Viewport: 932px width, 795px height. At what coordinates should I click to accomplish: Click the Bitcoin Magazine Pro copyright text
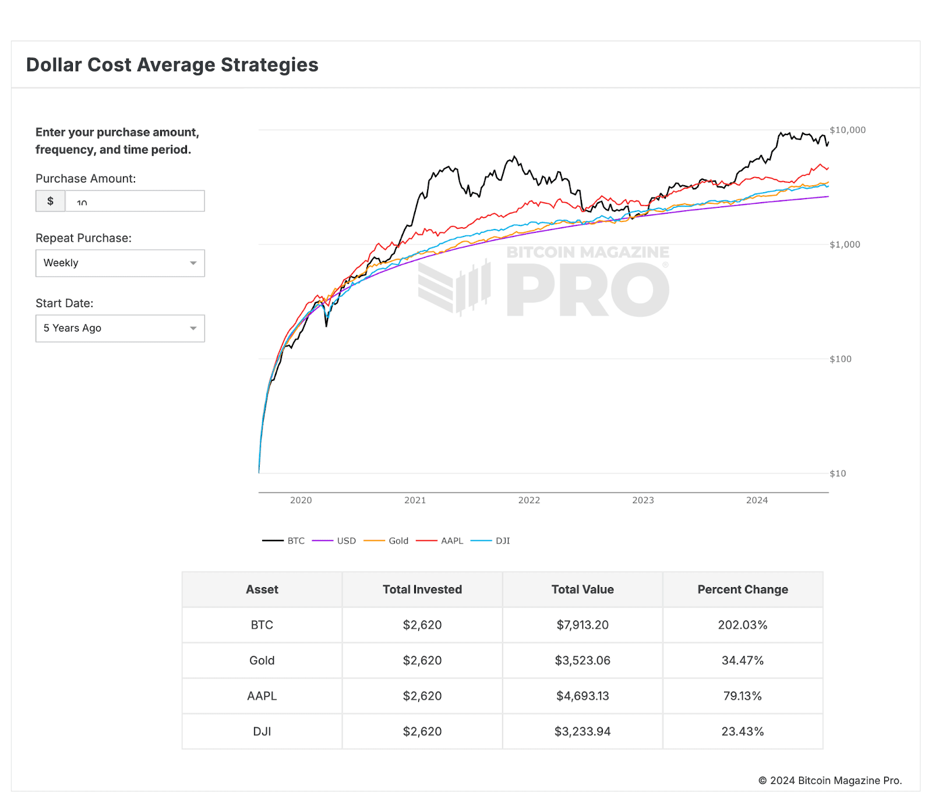point(829,780)
